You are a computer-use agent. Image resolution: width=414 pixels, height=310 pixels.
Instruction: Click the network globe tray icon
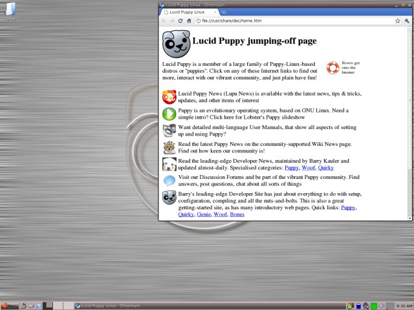366,306
